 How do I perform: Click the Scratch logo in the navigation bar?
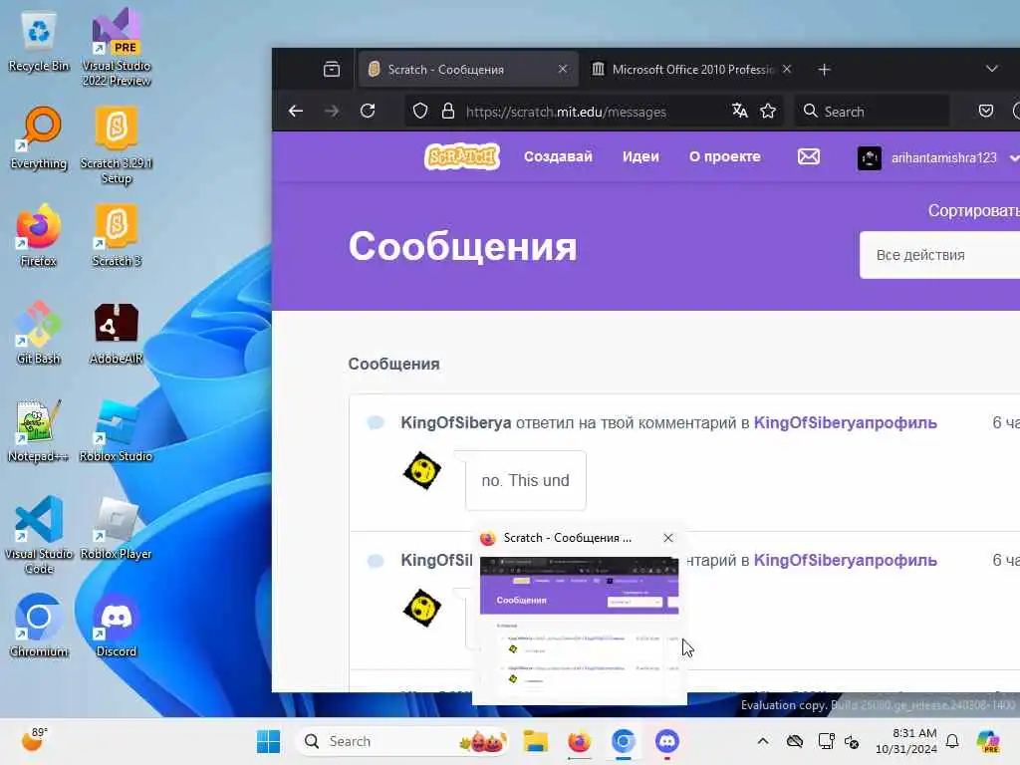[462, 156]
